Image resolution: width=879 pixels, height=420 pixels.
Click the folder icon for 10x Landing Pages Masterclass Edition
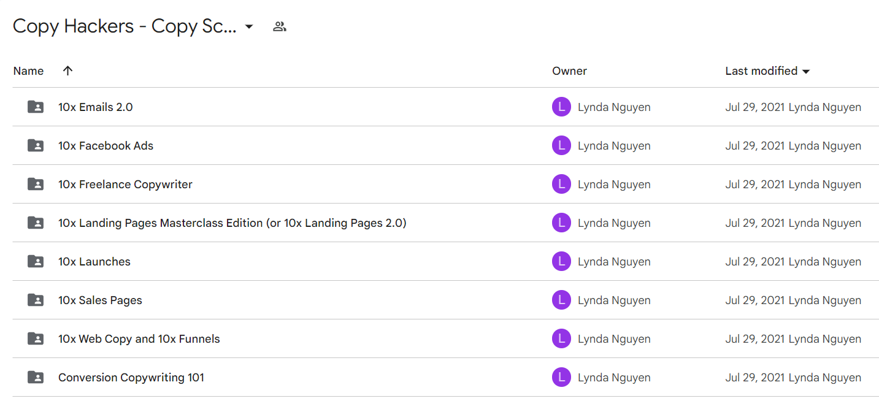pyautogui.click(x=36, y=223)
